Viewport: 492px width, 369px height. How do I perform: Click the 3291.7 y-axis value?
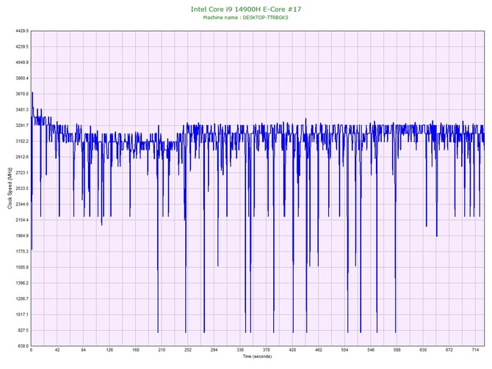[22, 125]
